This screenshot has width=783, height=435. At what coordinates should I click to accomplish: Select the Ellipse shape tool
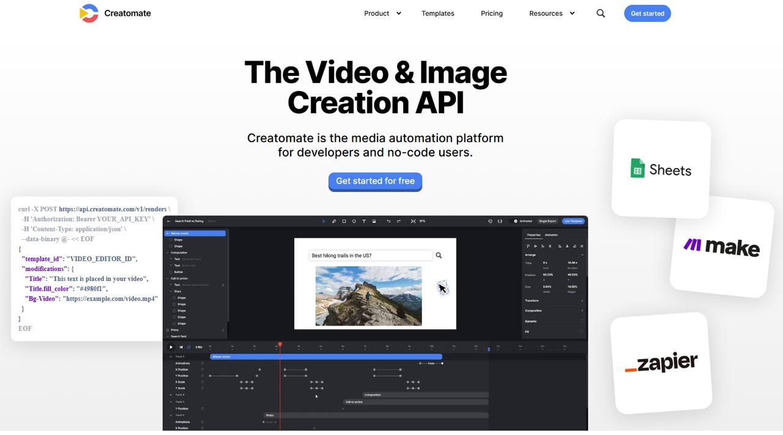354,221
